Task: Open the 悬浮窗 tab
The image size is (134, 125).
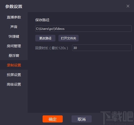Action: [x=14, y=56]
